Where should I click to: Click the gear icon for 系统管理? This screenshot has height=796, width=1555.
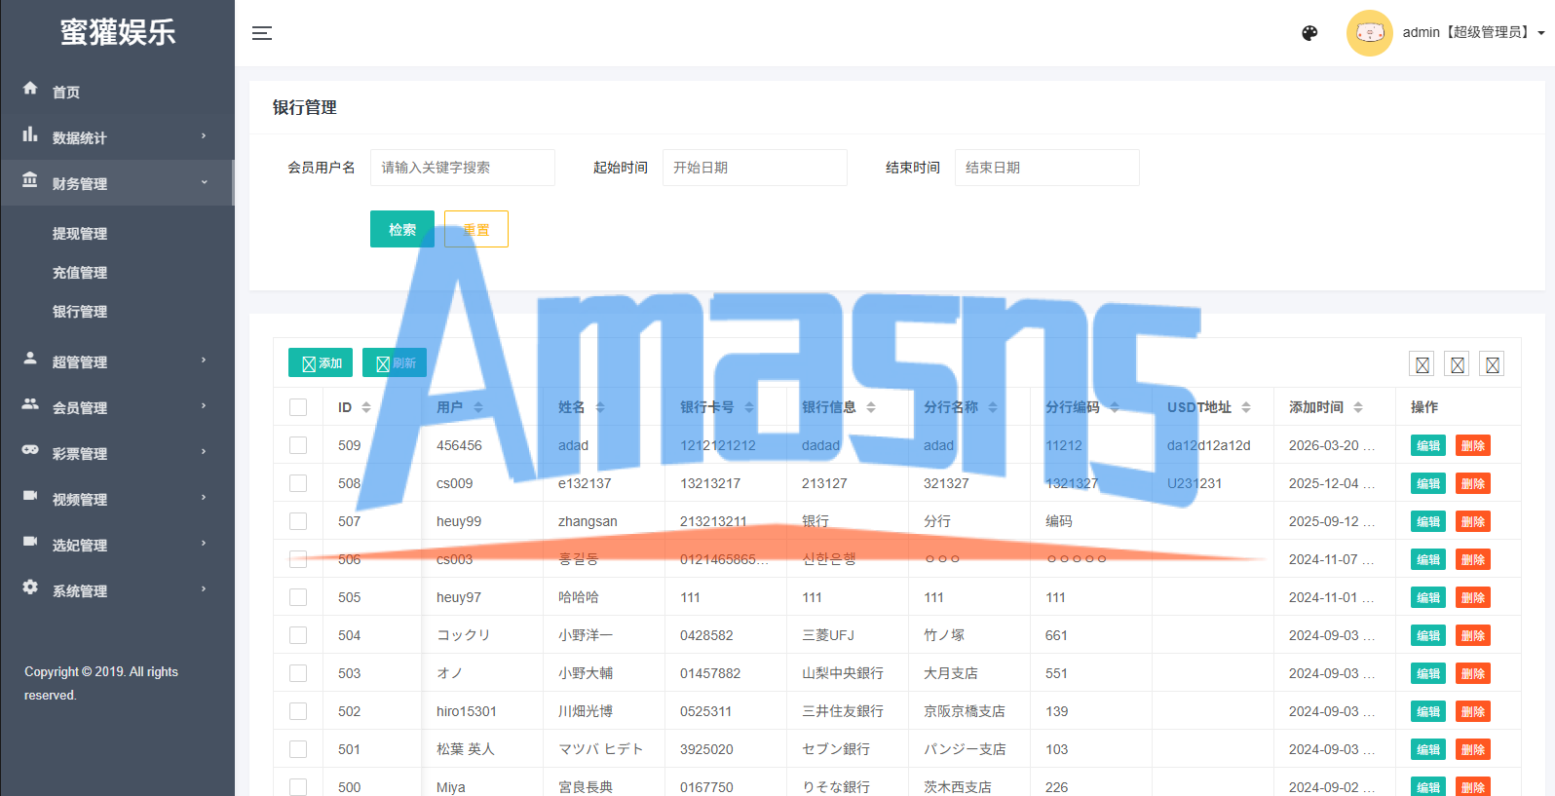pyautogui.click(x=30, y=588)
